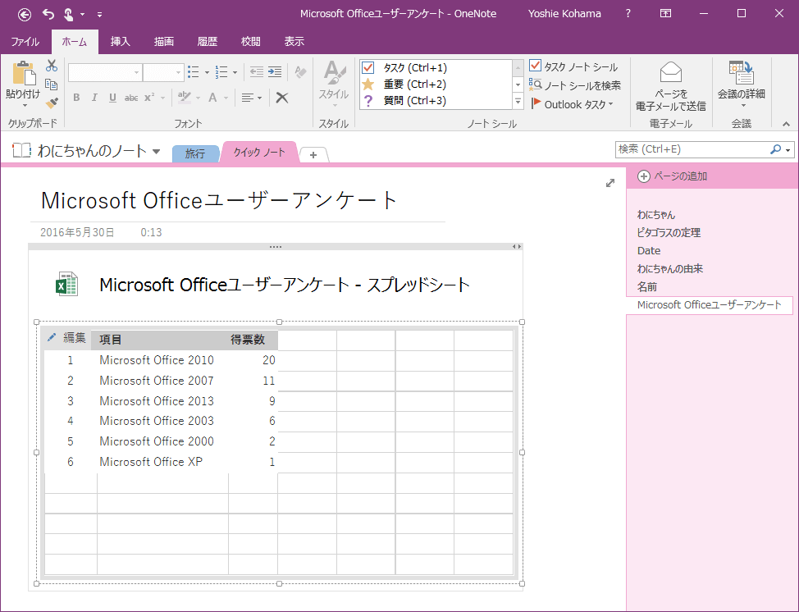Click the Help question mark button

pyautogui.click(x=628, y=14)
